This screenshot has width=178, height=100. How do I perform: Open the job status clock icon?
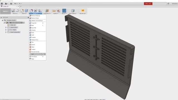tap(168, 4)
